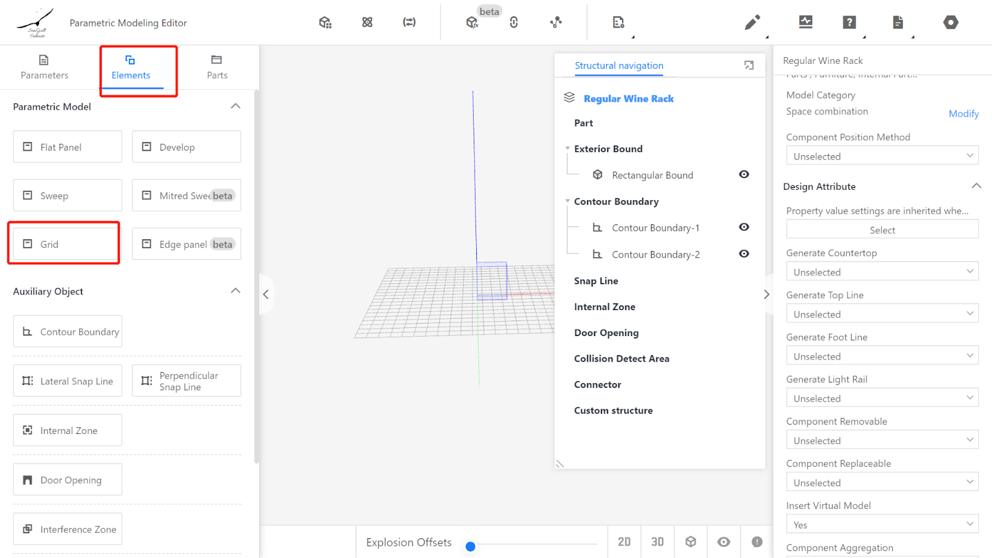992x558 pixels.
Task: Open the help question mark icon
Action: pyautogui.click(x=849, y=23)
